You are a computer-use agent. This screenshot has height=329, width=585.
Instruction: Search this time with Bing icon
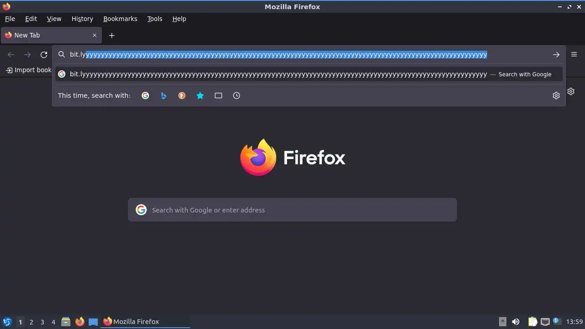coord(164,96)
